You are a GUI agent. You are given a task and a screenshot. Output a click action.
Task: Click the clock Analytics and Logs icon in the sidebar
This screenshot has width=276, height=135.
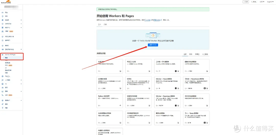coord(3,24)
